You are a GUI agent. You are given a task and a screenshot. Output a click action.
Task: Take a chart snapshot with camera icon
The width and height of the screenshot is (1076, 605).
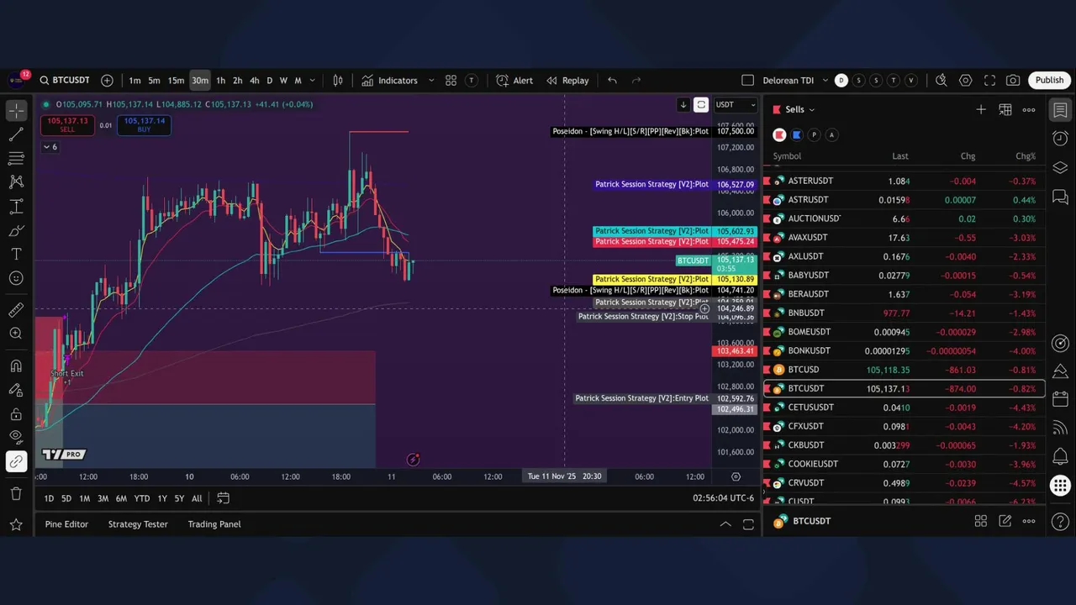pyautogui.click(x=1013, y=81)
